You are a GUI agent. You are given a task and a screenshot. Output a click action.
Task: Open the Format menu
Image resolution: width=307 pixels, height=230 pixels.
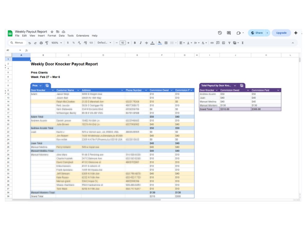[52, 36]
